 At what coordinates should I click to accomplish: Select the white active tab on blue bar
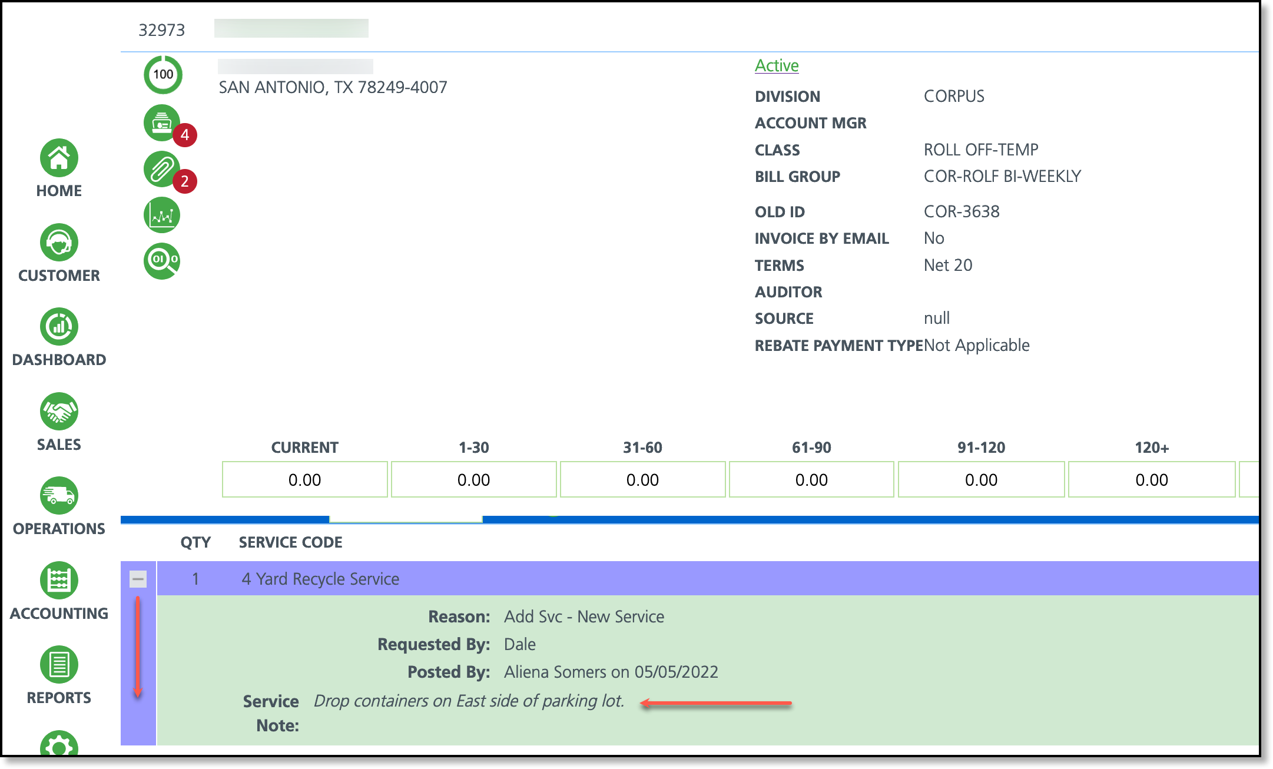tap(406, 518)
